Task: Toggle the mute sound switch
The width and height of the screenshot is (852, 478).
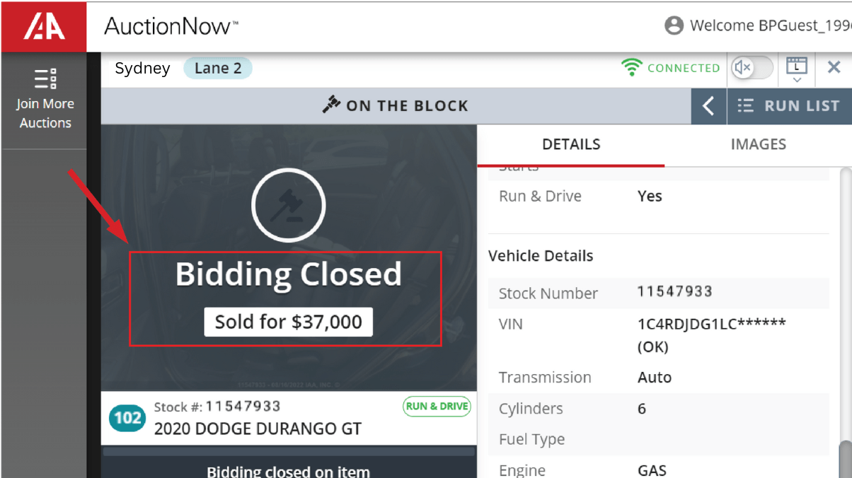Action: tap(752, 68)
